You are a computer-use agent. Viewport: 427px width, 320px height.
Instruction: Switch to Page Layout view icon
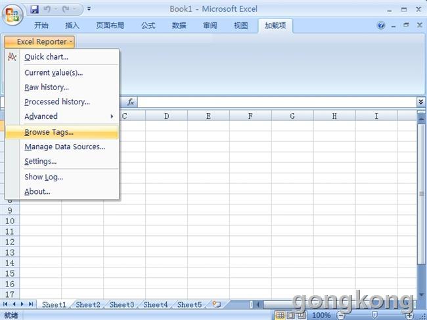(291, 315)
